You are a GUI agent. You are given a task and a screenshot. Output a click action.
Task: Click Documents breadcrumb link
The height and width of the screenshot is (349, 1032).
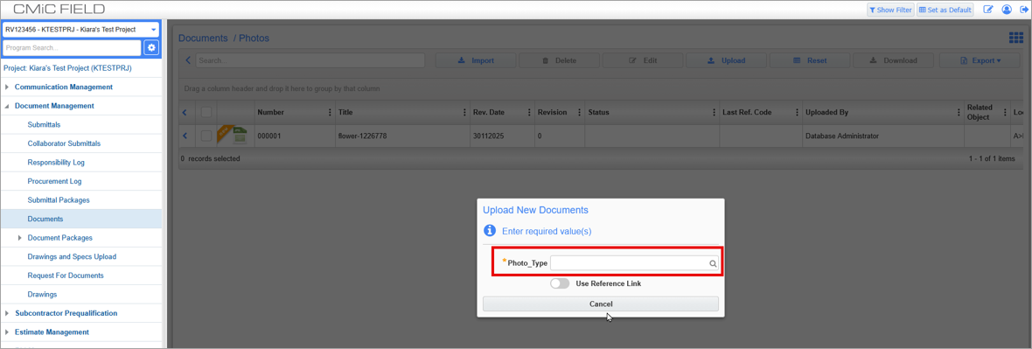click(x=203, y=38)
